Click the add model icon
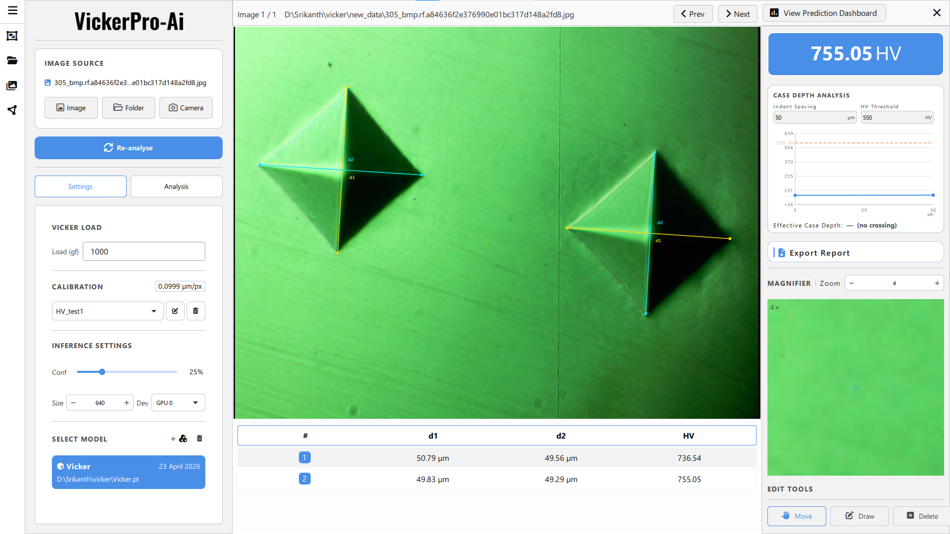The height and width of the screenshot is (534, 950). (x=179, y=439)
